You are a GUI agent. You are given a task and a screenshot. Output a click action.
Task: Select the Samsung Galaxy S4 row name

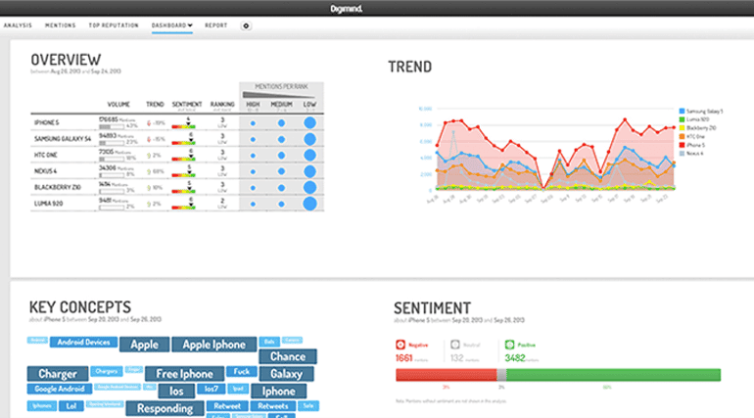pos(63,139)
